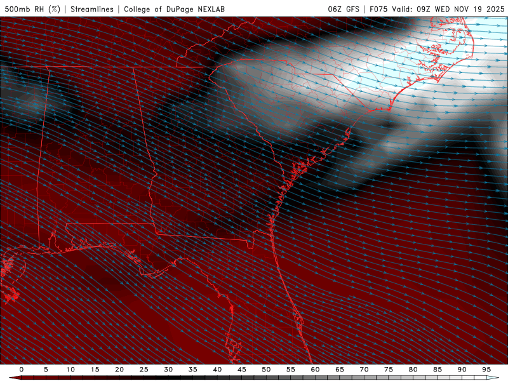Select the "06Z GFS" model run label
Image resolution: width=508 pixels, height=381 pixels.
tap(344, 9)
